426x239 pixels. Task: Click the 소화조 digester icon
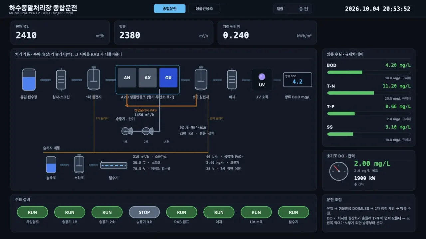[x=79, y=164]
